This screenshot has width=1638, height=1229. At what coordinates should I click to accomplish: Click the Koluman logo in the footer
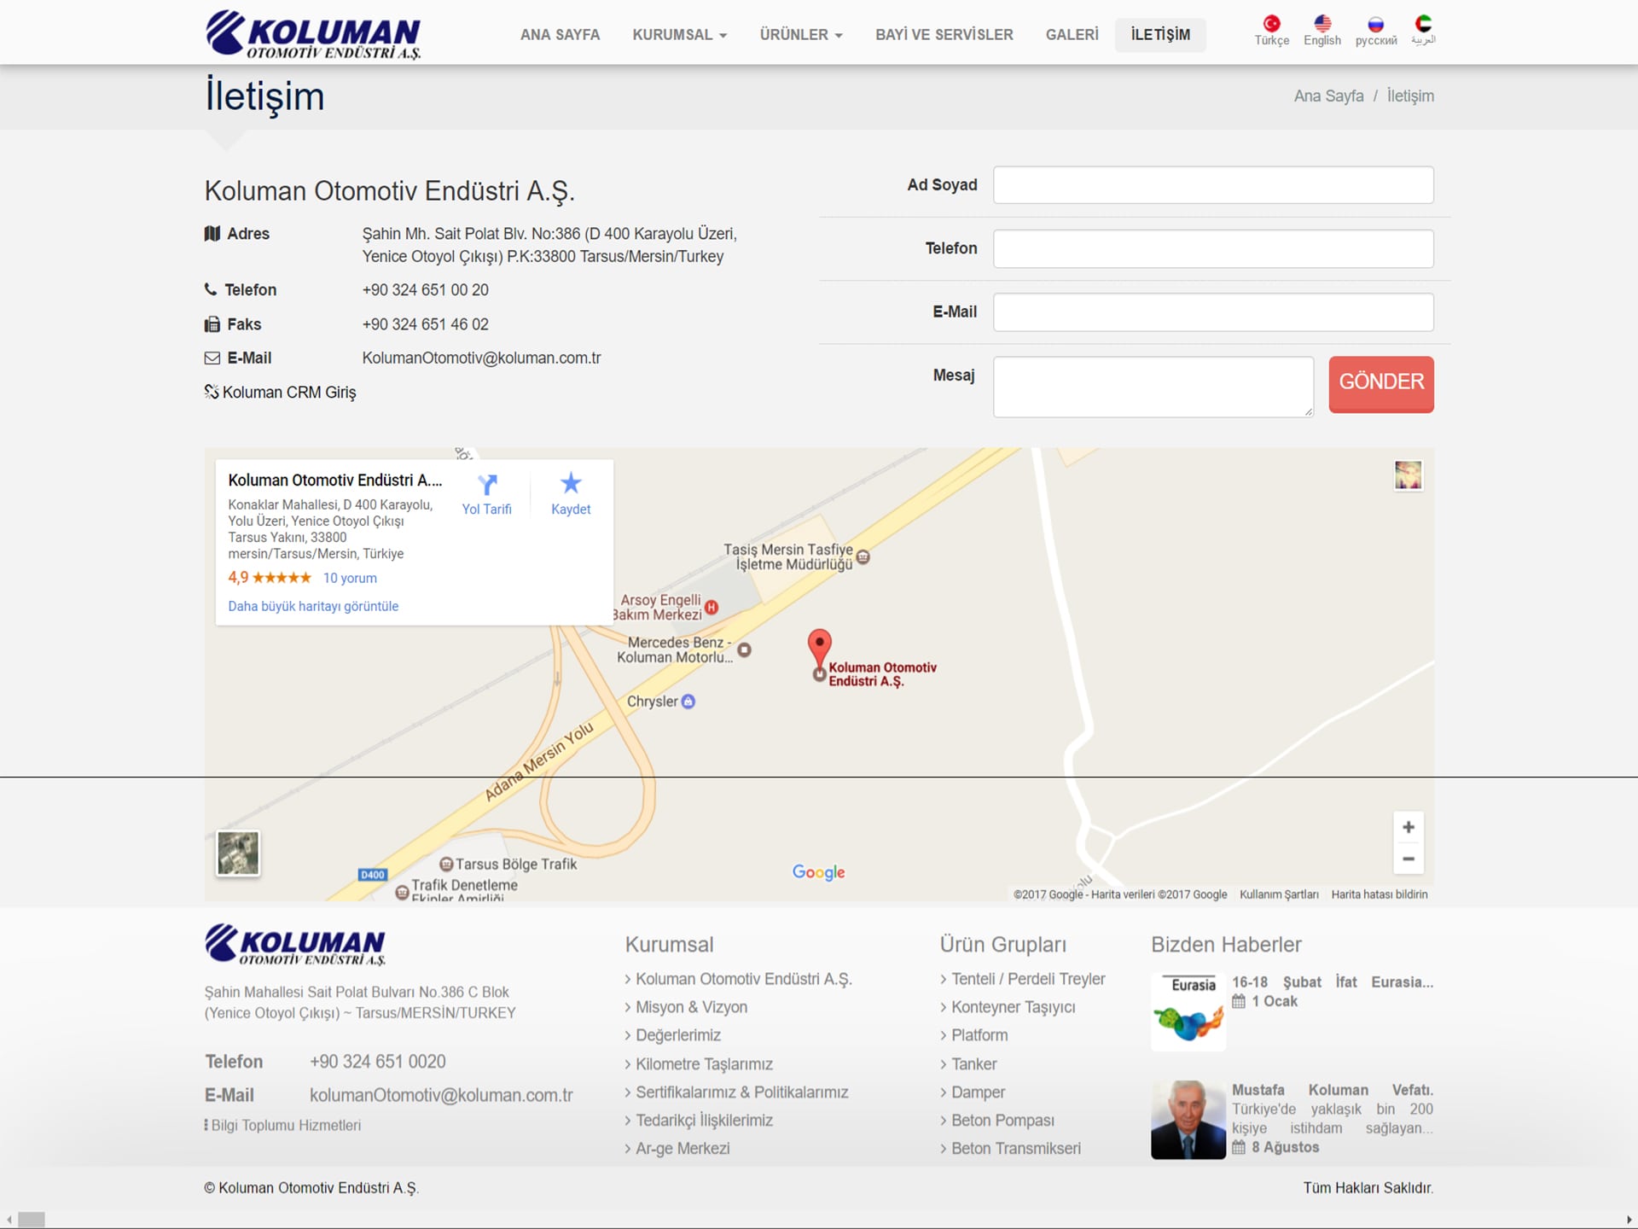pyautogui.click(x=295, y=945)
